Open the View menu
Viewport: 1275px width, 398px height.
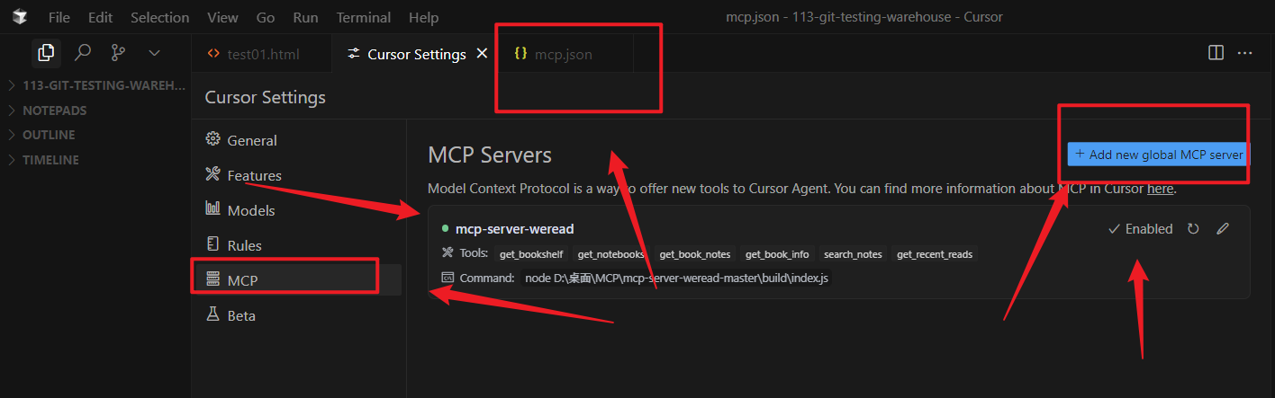tap(222, 17)
